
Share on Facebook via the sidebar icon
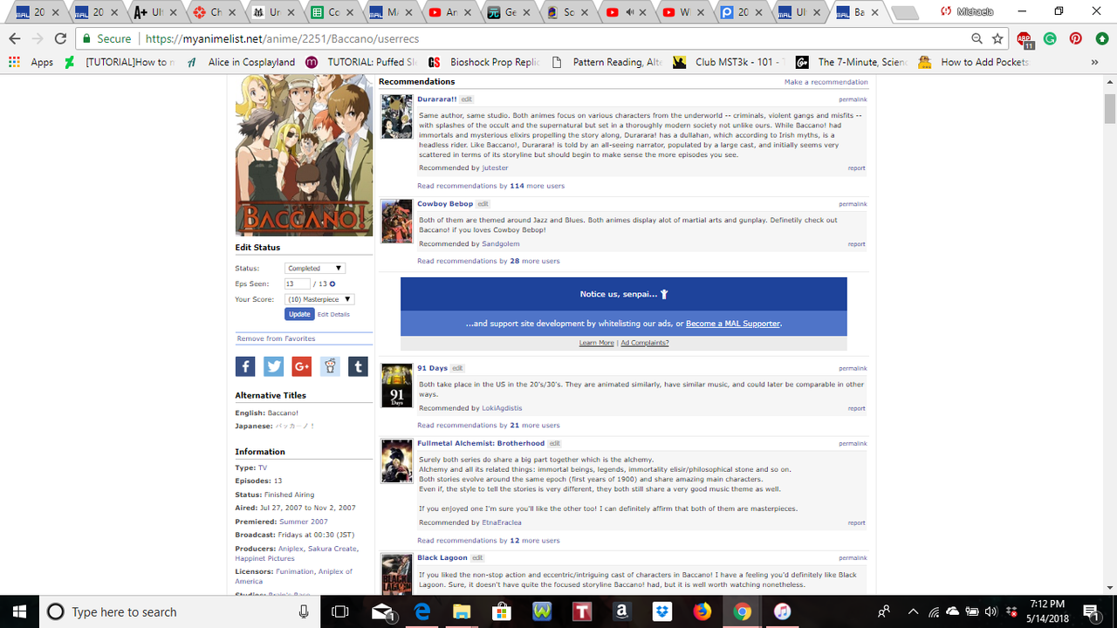(x=245, y=366)
